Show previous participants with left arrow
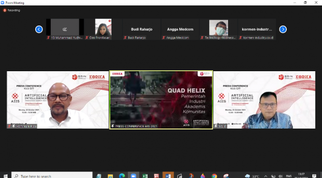 [39, 30]
